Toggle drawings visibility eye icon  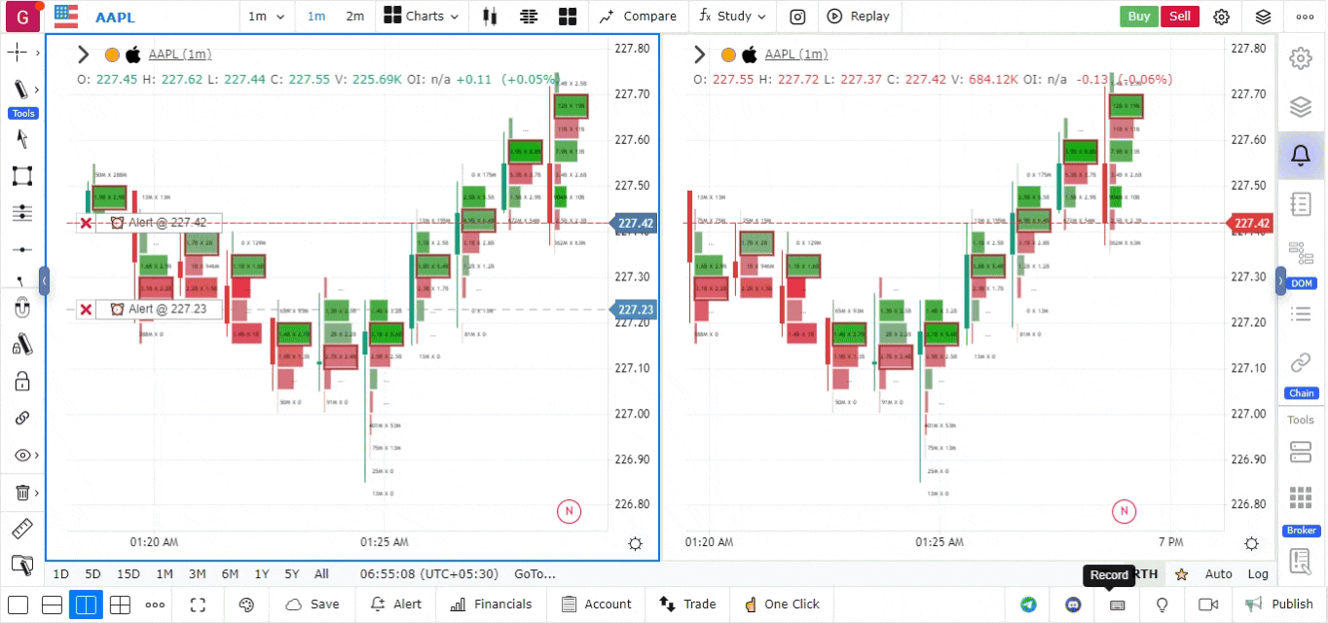pyautogui.click(x=21, y=456)
